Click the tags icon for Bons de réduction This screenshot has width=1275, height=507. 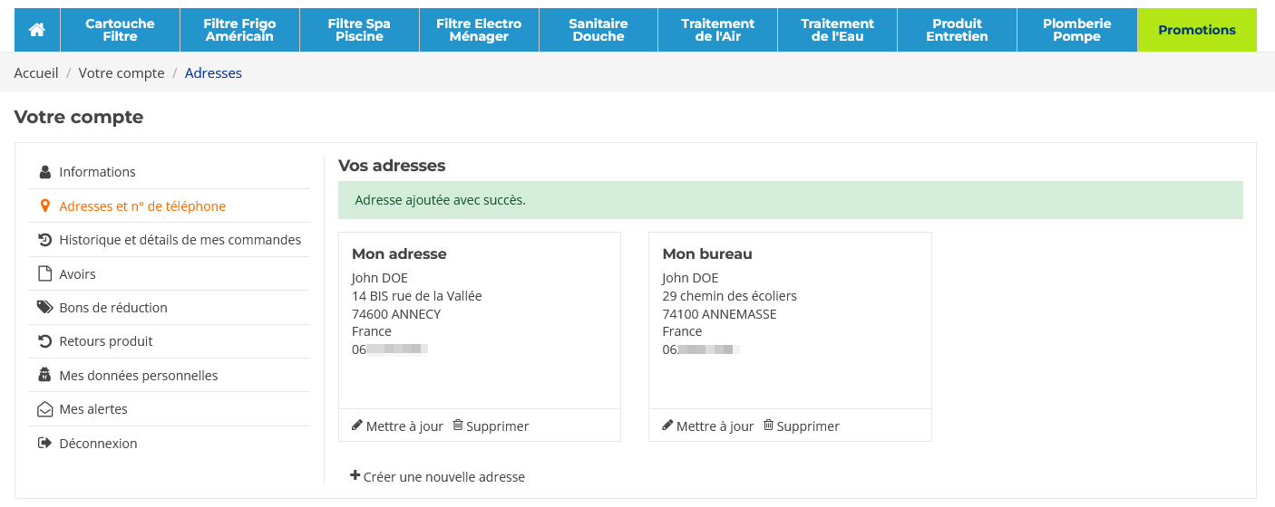click(44, 308)
